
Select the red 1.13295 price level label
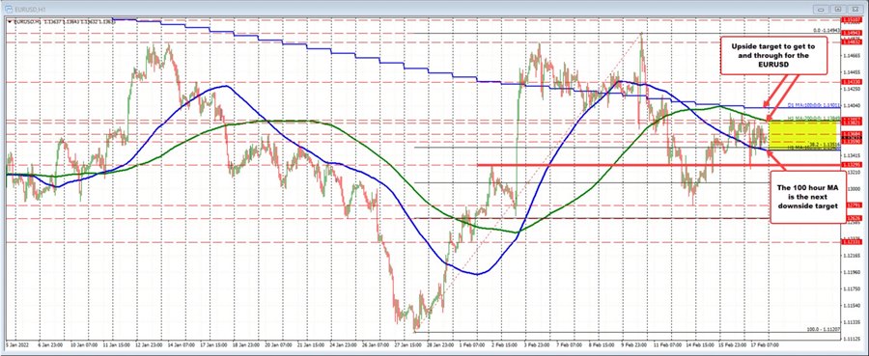click(x=852, y=164)
